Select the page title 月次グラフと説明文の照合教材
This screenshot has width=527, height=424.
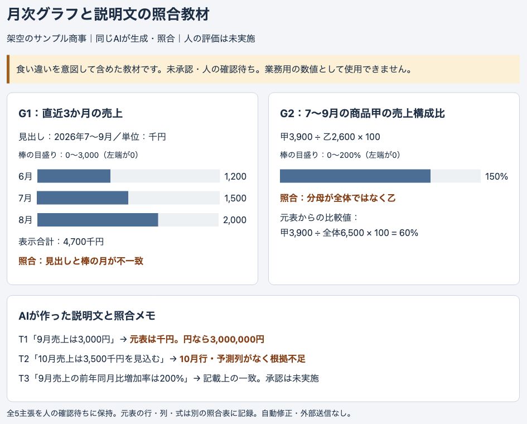(108, 15)
